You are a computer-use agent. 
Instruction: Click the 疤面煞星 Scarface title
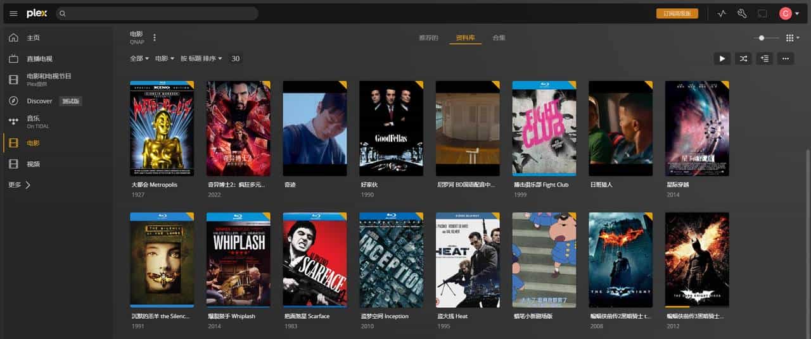(x=307, y=316)
